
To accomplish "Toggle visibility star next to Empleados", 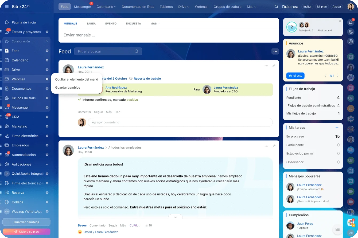I will [x=47, y=145].
